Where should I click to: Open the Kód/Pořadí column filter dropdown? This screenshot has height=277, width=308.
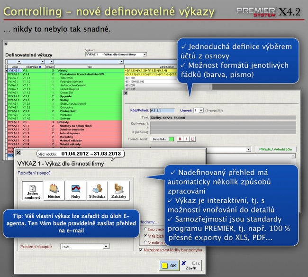pyautogui.click(x=43, y=62)
